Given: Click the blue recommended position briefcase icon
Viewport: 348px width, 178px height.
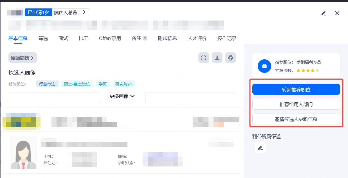Looking at the screenshot, I should click(x=264, y=66).
